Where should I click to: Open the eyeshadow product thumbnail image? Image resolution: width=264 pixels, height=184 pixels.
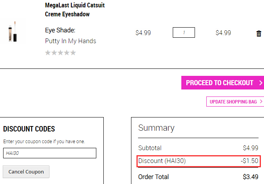[12, 32]
